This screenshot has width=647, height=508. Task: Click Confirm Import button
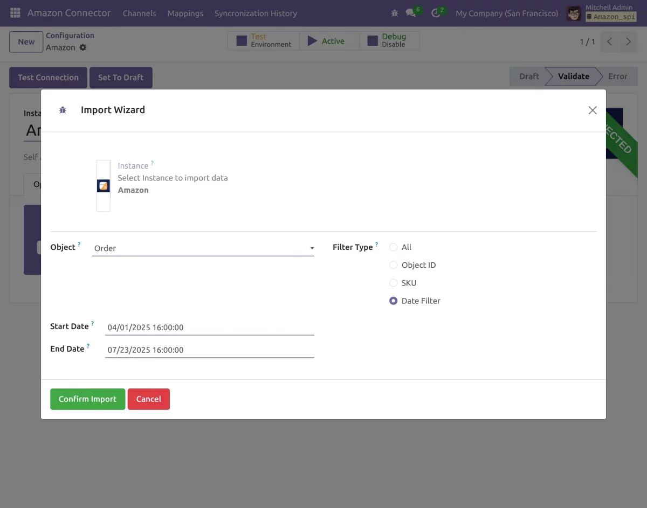[x=88, y=399]
